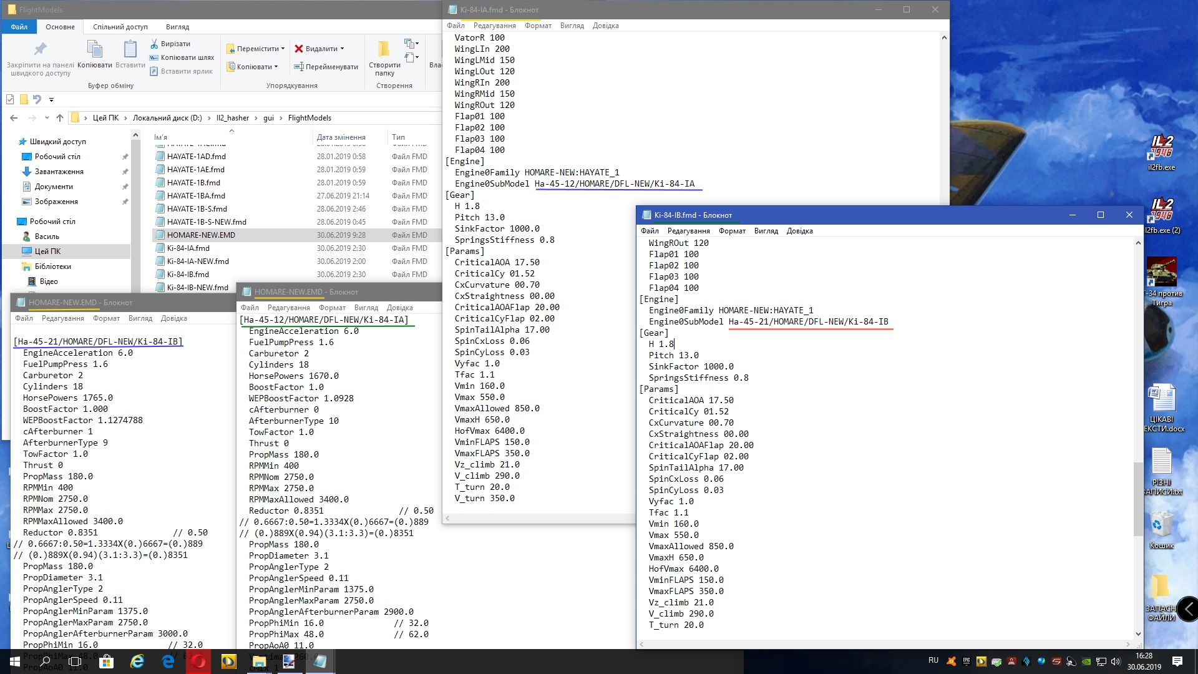This screenshot has width=1198, height=674.
Task: Open Формат menu in Ki-84-IB.fmd Notepad
Action: (x=732, y=231)
